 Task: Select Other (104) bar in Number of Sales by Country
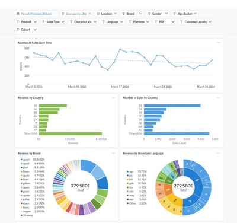coord(177,133)
